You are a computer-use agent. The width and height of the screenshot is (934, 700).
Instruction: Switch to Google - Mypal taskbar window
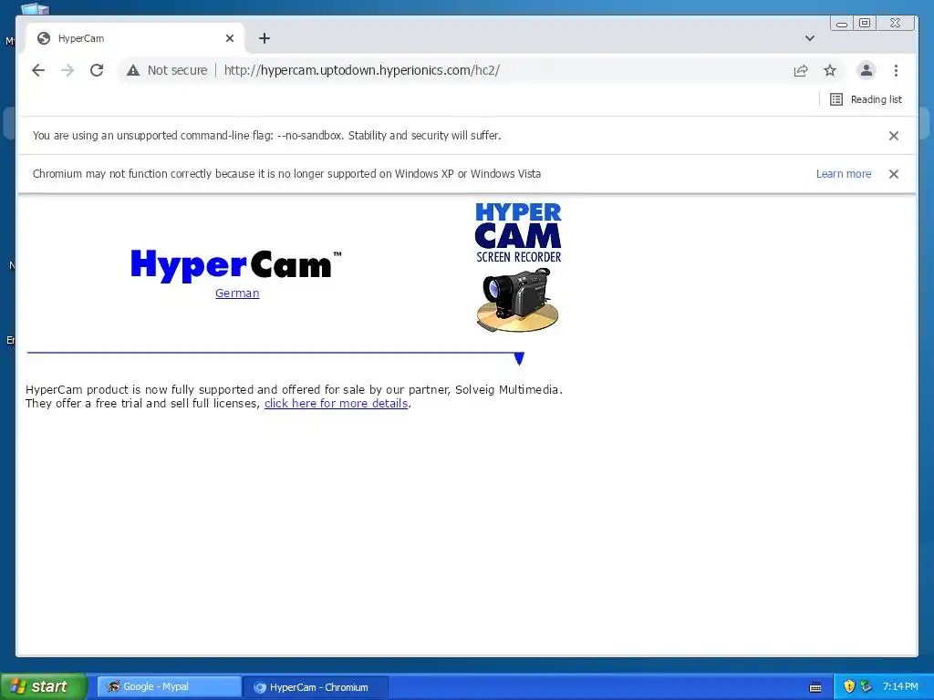pyautogui.click(x=169, y=686)
